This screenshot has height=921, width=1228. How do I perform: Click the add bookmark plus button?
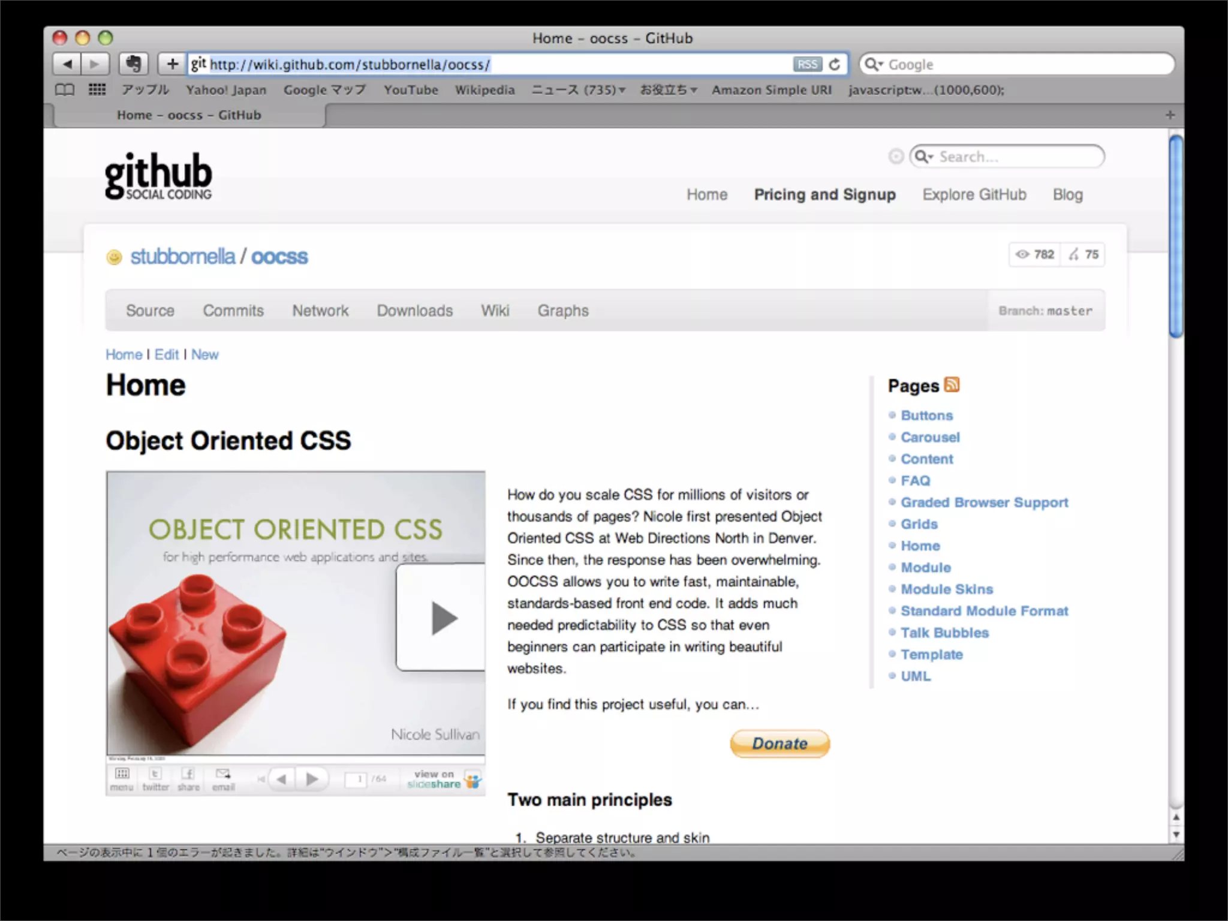[x=172, y=64]
